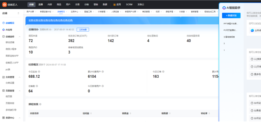Viewport: 261px width, 122px height.
Task: Click the 创客匠人 logo icon
Action: 4,4
